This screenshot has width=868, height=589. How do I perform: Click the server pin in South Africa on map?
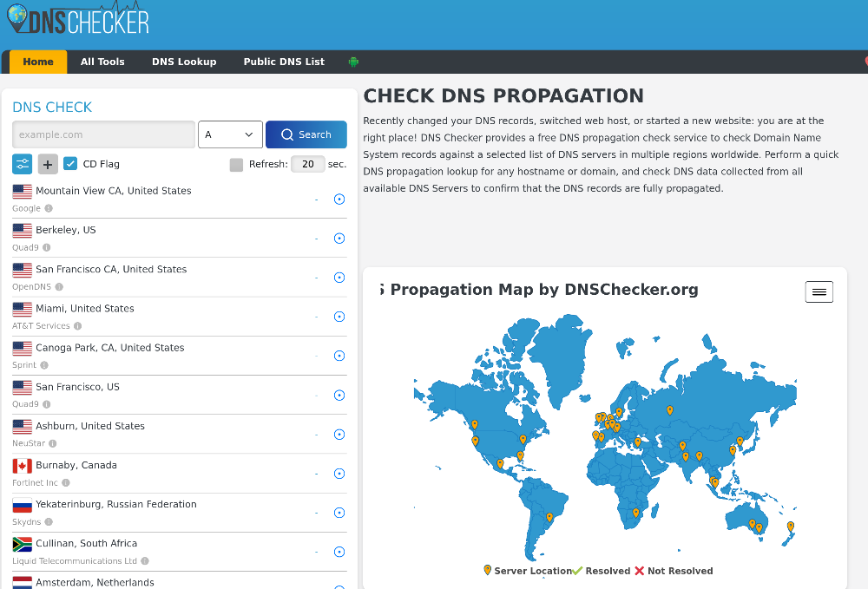[x=636, y=513]
